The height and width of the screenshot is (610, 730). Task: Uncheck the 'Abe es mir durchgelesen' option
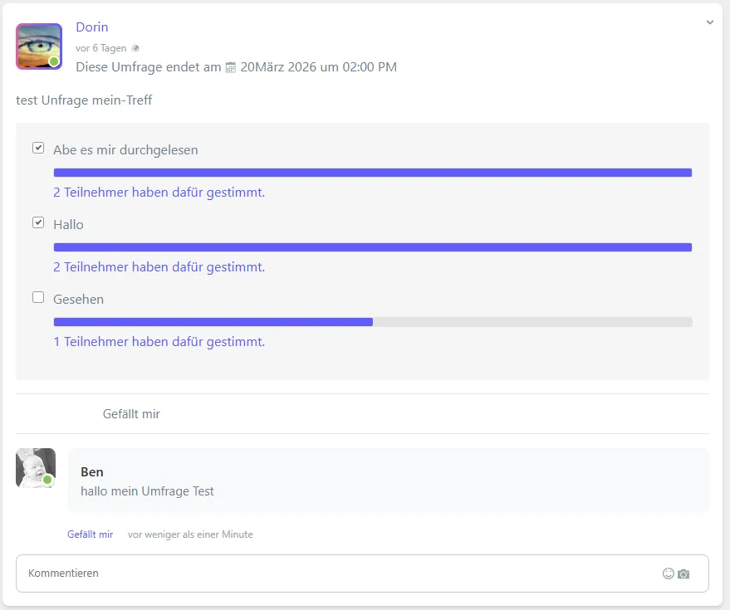click(38, 149)
